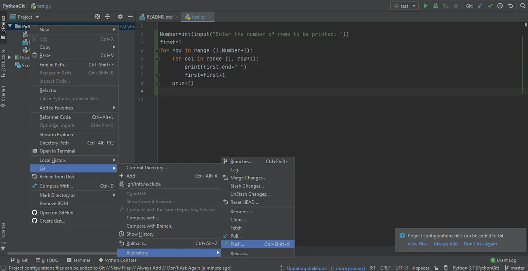The image size is (528, 271).
Task: Close the test.py editor tab
Action: click(x=210, y=17)
